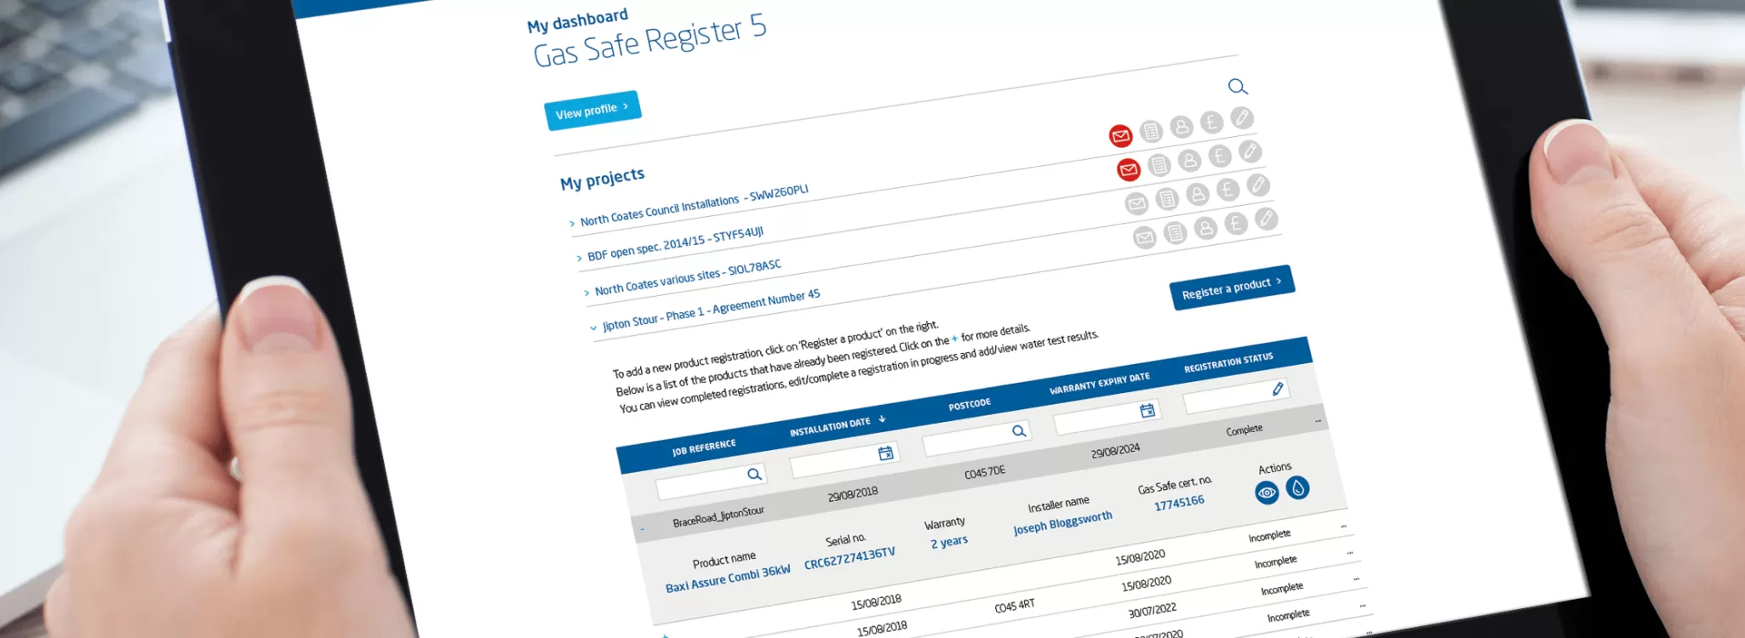Image resolution: width=1745 pixels, height=638 pixels.
Task: Toggle sort arrow beside Installation Date header
Action: pos(882,419)
